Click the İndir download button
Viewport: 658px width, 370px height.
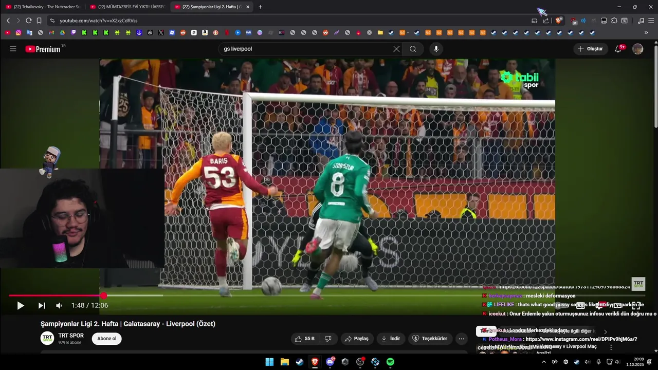coord(391,339)
